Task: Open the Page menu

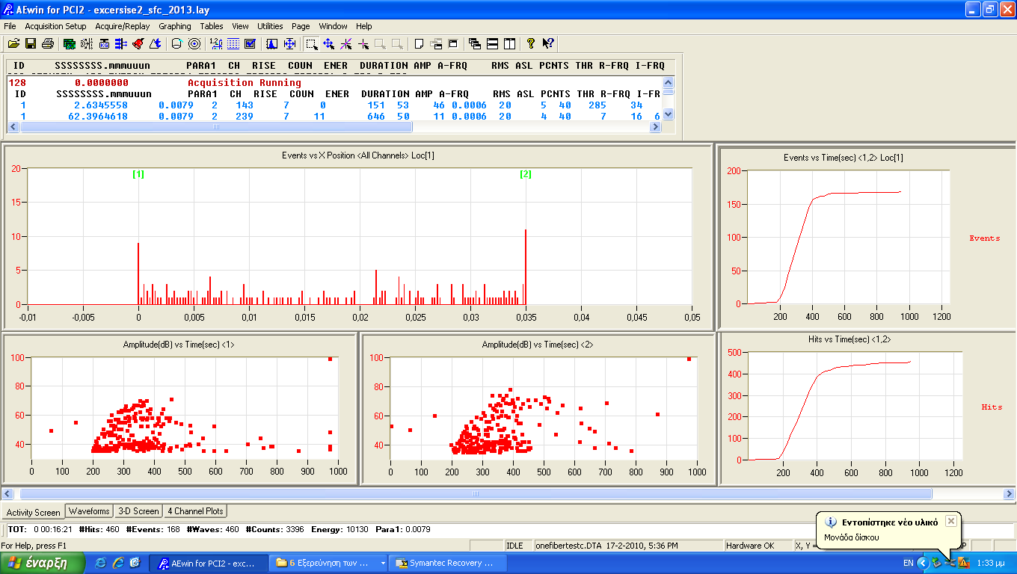Action: (301, 26)
